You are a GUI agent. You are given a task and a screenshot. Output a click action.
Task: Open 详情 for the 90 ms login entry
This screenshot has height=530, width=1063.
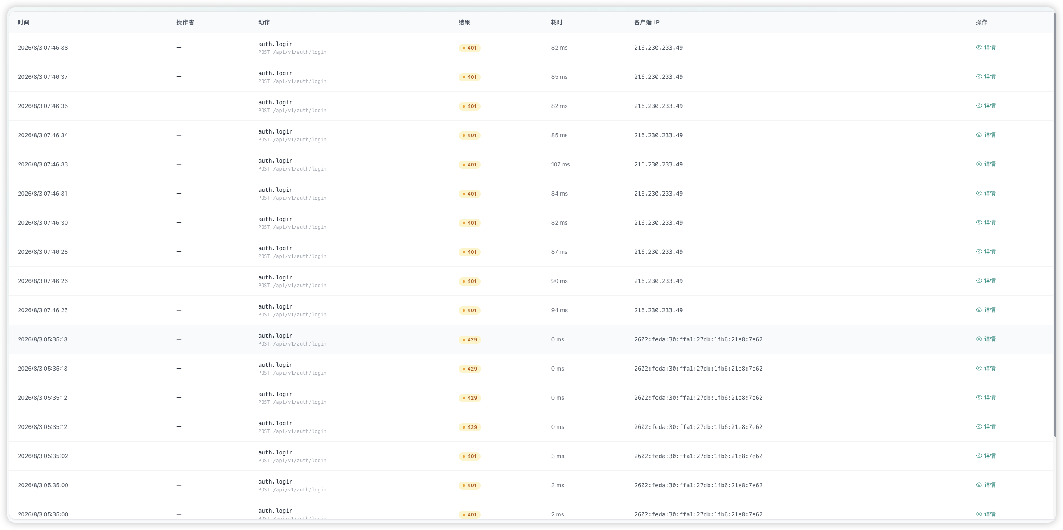(985, 281)
